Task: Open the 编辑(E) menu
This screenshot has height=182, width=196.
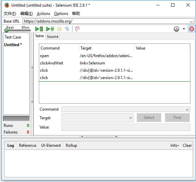Action: 27,14
